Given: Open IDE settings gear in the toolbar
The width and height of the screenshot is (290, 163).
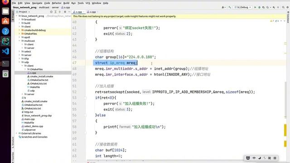Looking at the screenshot, I should [288, 7].
